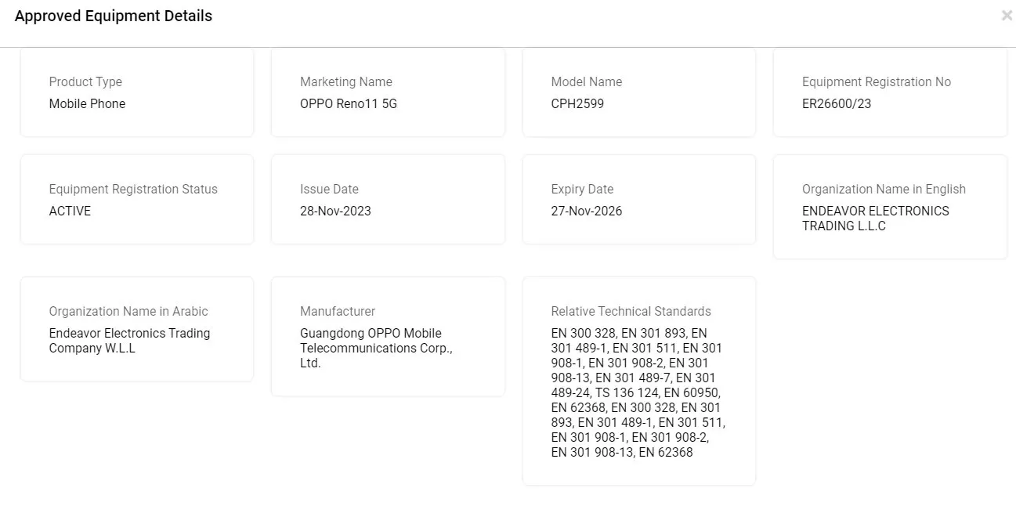
Task: Click the technical standards list text
Action: pos(638,392)
